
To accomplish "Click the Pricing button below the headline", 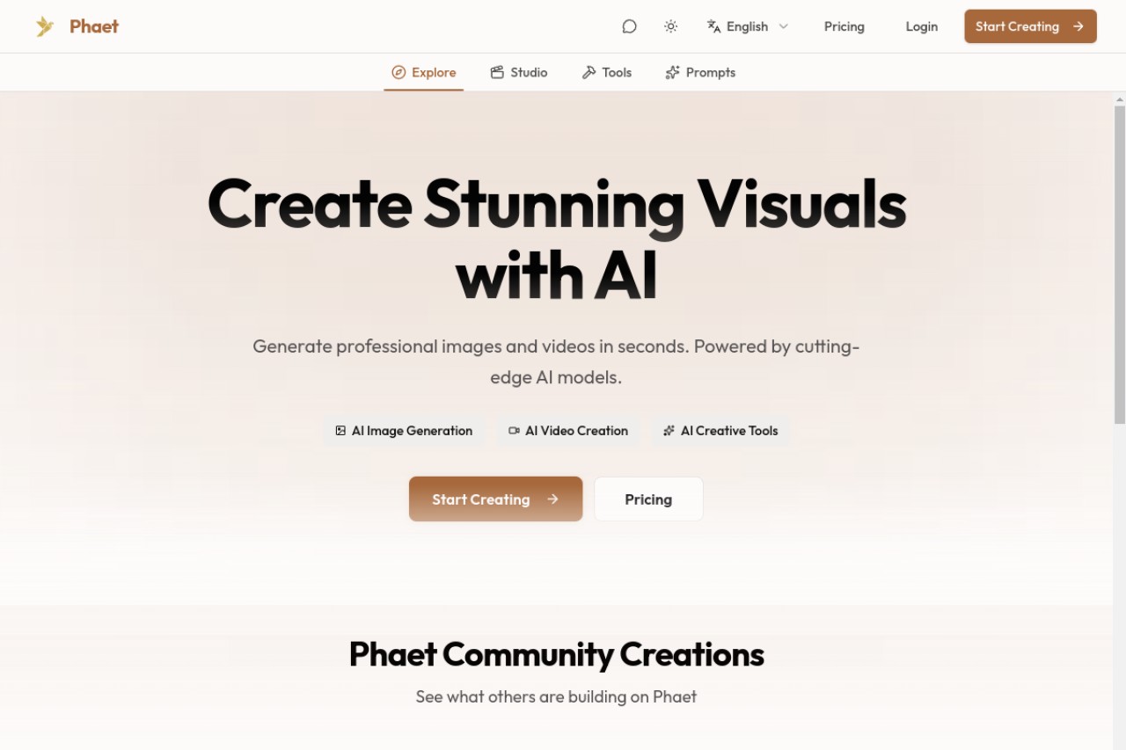I will pos(648,499).
